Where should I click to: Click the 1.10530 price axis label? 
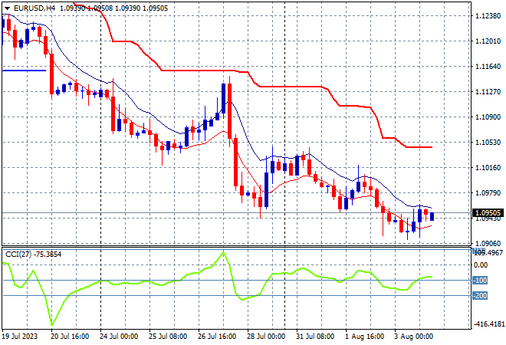[x=488, y=143]
